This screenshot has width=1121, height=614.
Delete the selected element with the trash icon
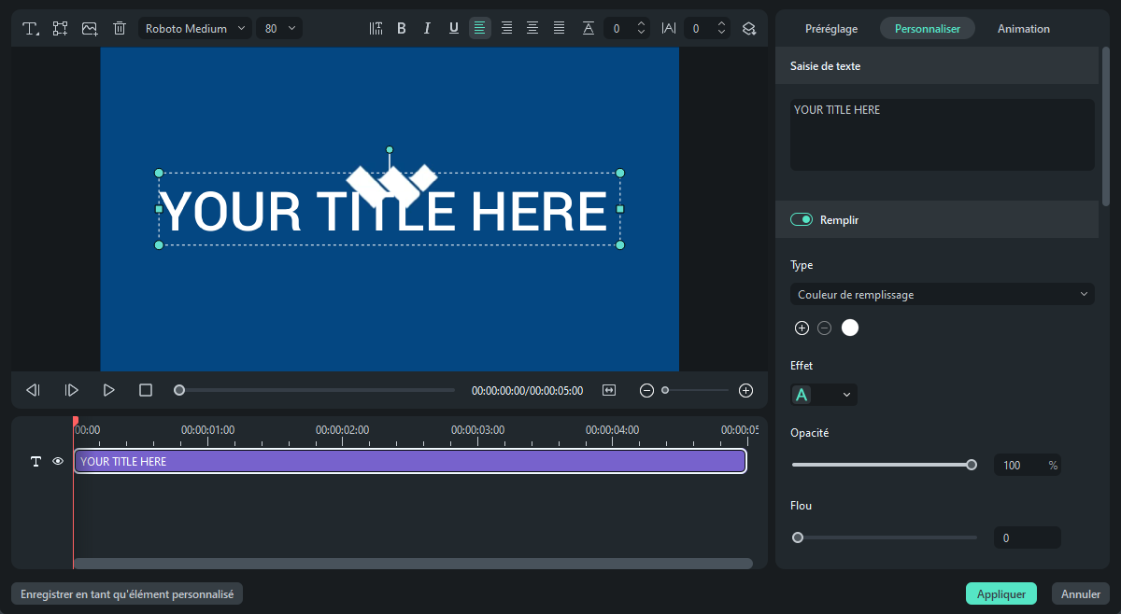(120, 28)
